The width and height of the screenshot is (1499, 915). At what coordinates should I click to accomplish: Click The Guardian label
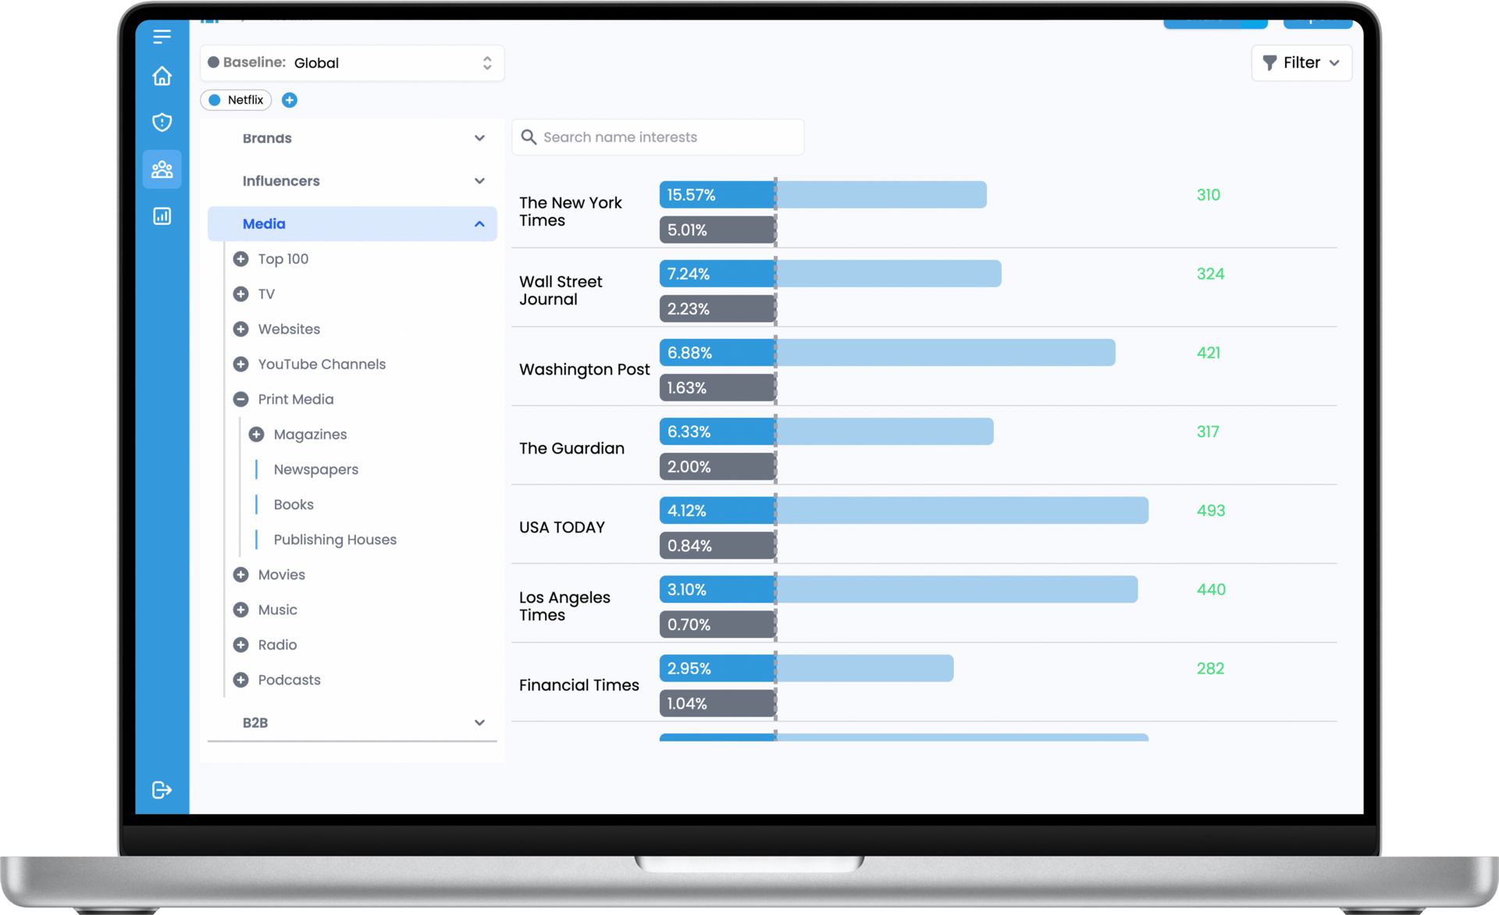pyautogui.click(x=571, y=448)
